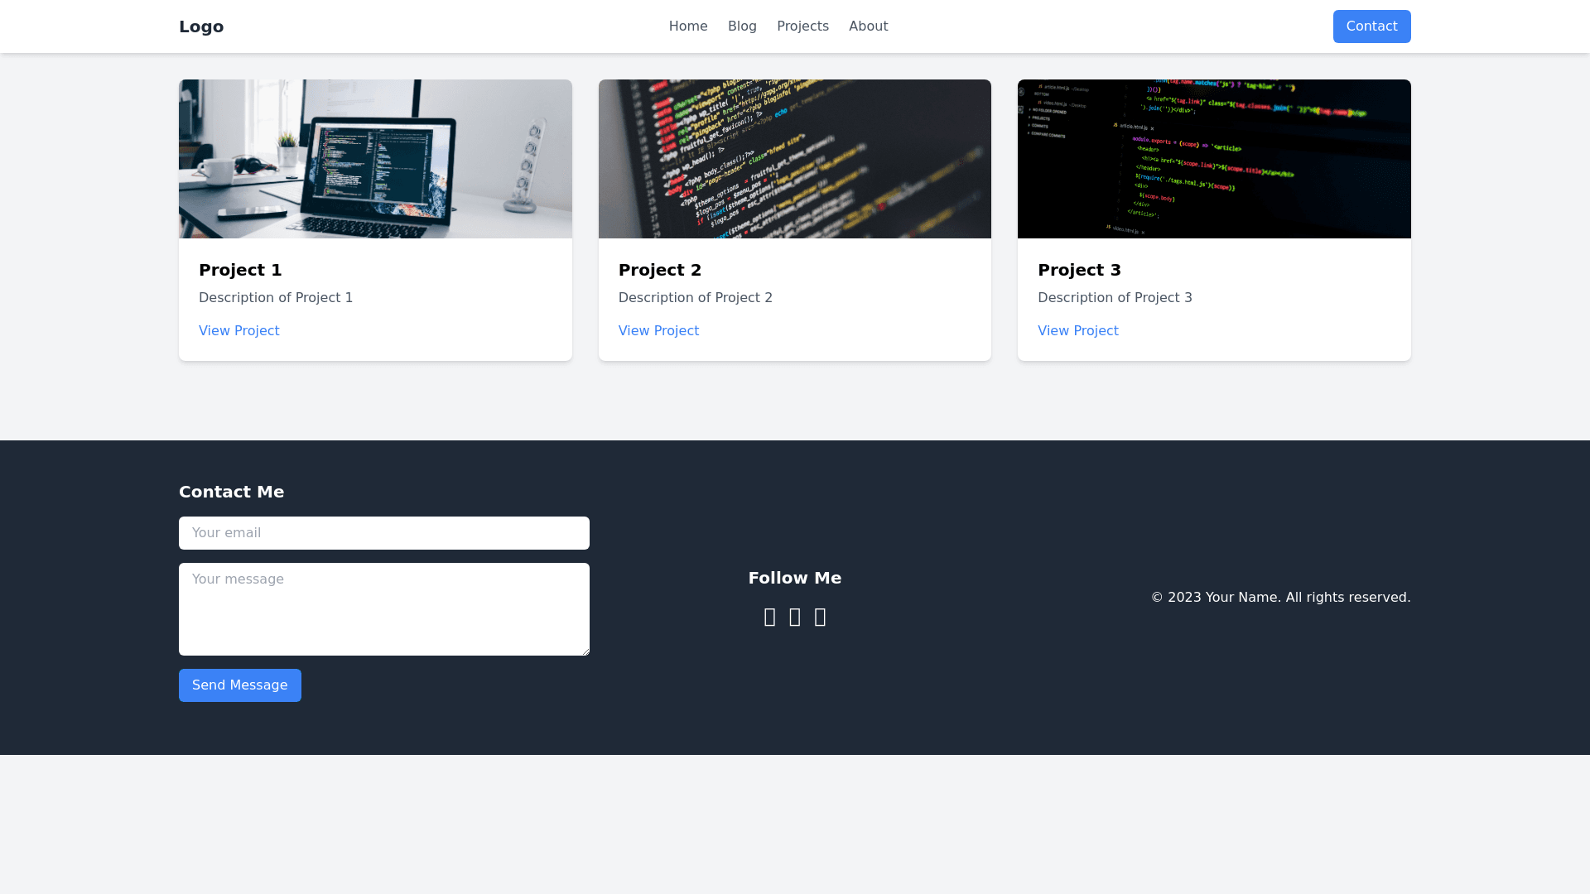1590x894 pixels.
Task: Click the Project 1 laptop image
Action: (375, 159)
